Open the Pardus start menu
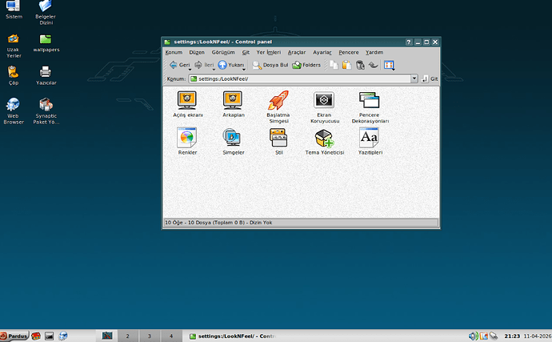 [14, 336]
